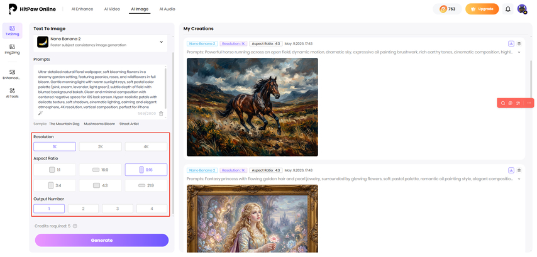
Task: Set output number to 4
Action: coord(152,209)
